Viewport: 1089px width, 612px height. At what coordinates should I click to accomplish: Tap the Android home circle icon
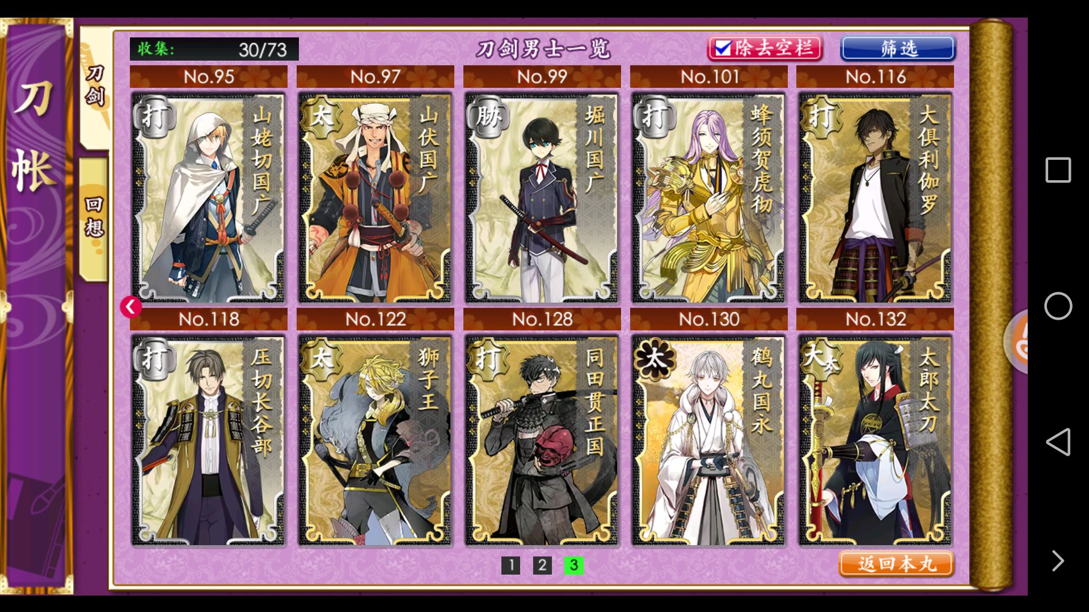pos(1058,306)
